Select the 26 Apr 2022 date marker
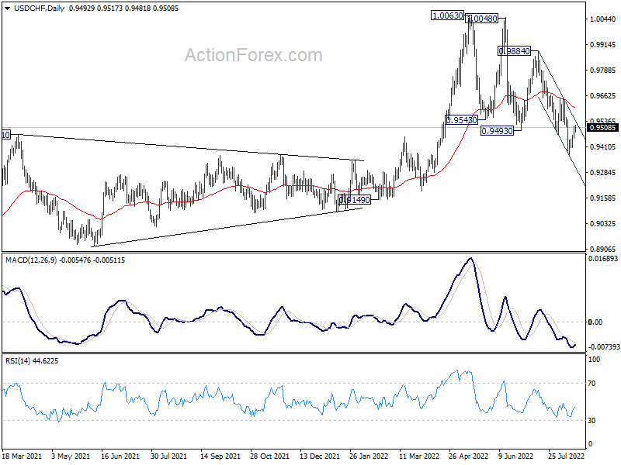The image size is (621, 465). [x=469, y=456]
